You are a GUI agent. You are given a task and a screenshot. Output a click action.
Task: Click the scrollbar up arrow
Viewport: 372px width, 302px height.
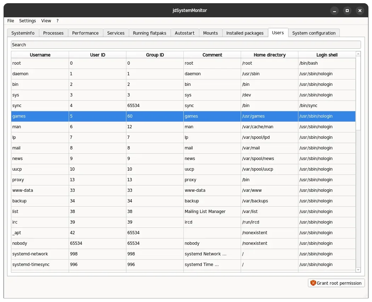358,54
